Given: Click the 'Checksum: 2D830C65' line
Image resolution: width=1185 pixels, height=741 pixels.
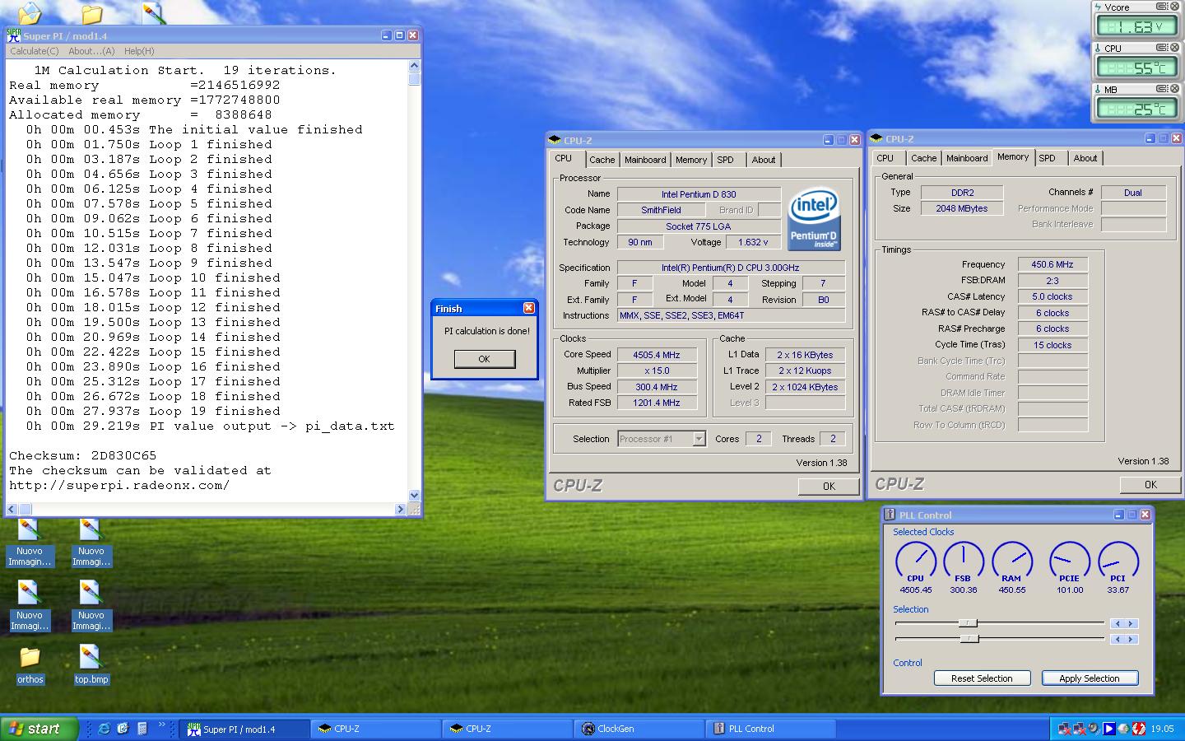Looking at the screenshot, I should [82, 455].
